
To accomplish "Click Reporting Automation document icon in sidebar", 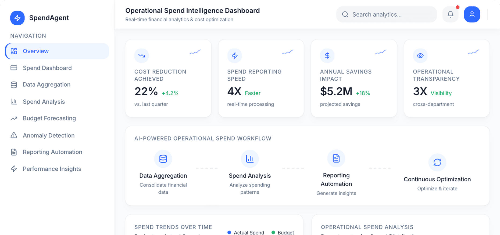I will click(14, 152).
